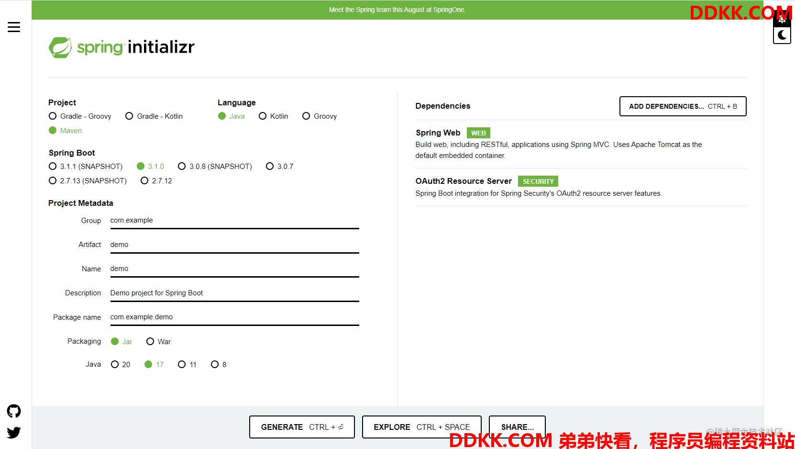Select Spring Boot 3.1.1 (SNAPSHOT)
The image size is (795, 449).
pyautogui.click(x=86, y=167)
